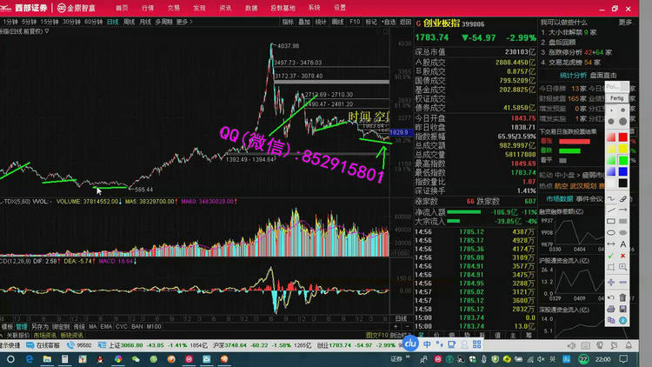Switch to the 周线 weekly chart period

coord(129,20)
